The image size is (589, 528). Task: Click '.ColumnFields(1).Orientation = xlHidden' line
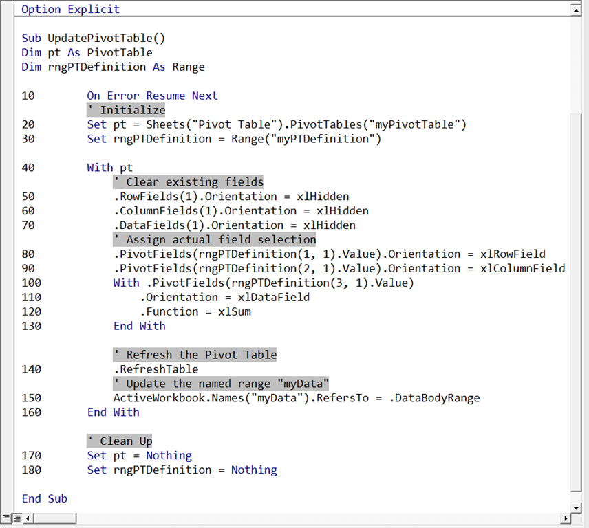point(241,211)
